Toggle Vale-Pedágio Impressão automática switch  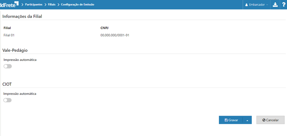[x=8, y=66]
